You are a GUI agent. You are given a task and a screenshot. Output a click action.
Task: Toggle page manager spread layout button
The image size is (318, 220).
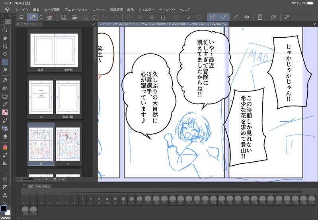(63, 179)
